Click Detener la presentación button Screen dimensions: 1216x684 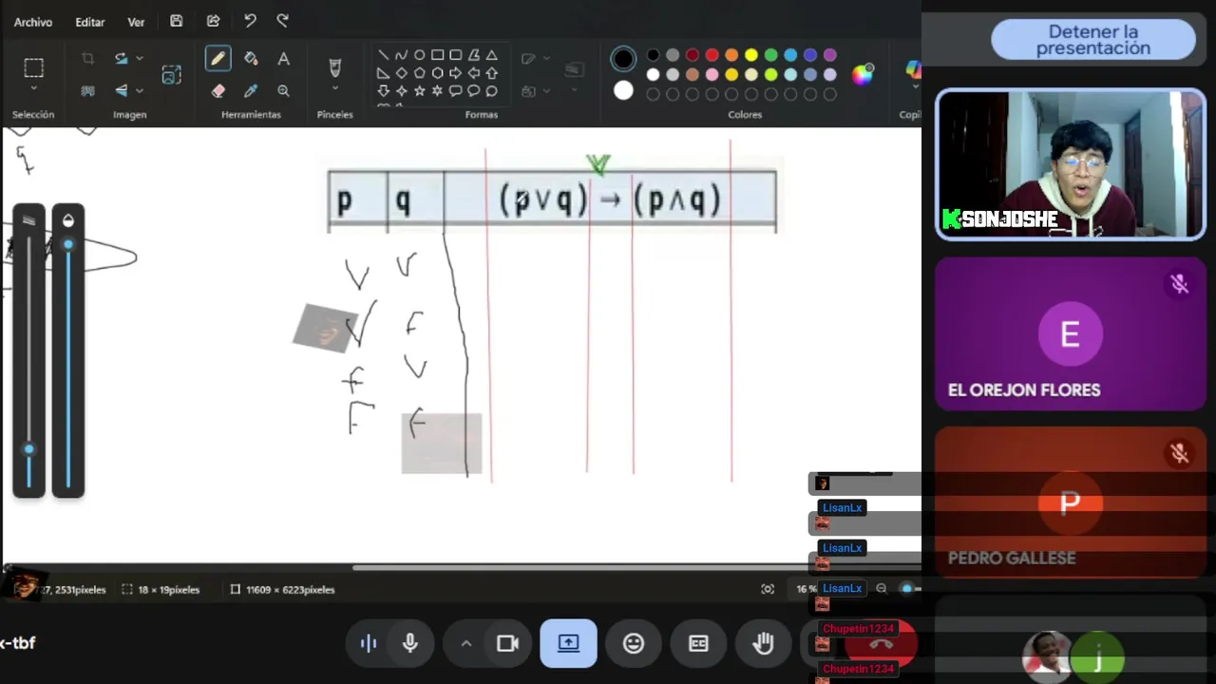(x=1093, y=40)
